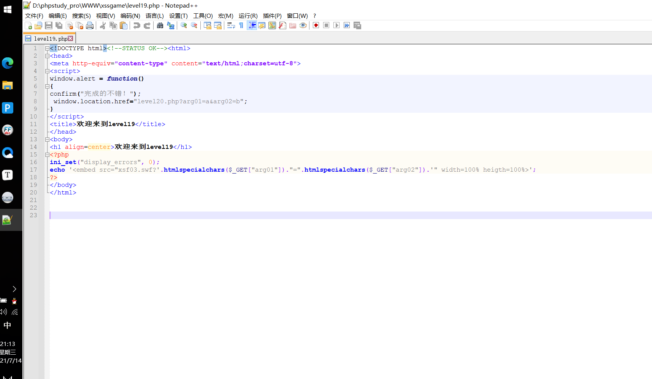Click the stop recording macro button
Screen dimensions: 652x379
click(326, 25)
